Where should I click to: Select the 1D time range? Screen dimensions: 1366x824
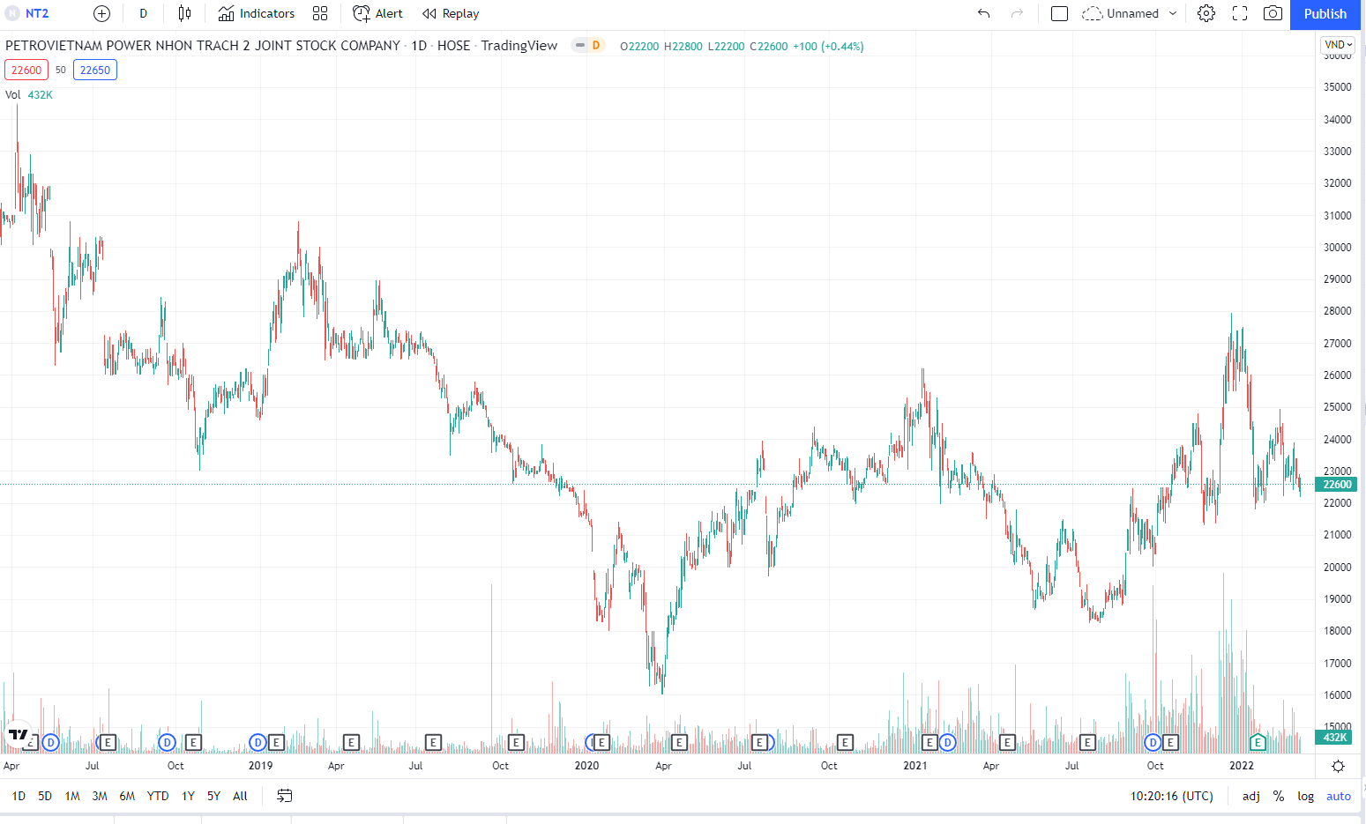coord(19,796)
